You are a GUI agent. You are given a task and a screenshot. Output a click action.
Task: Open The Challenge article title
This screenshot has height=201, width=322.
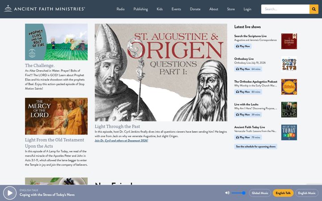(x=40, y=65)
